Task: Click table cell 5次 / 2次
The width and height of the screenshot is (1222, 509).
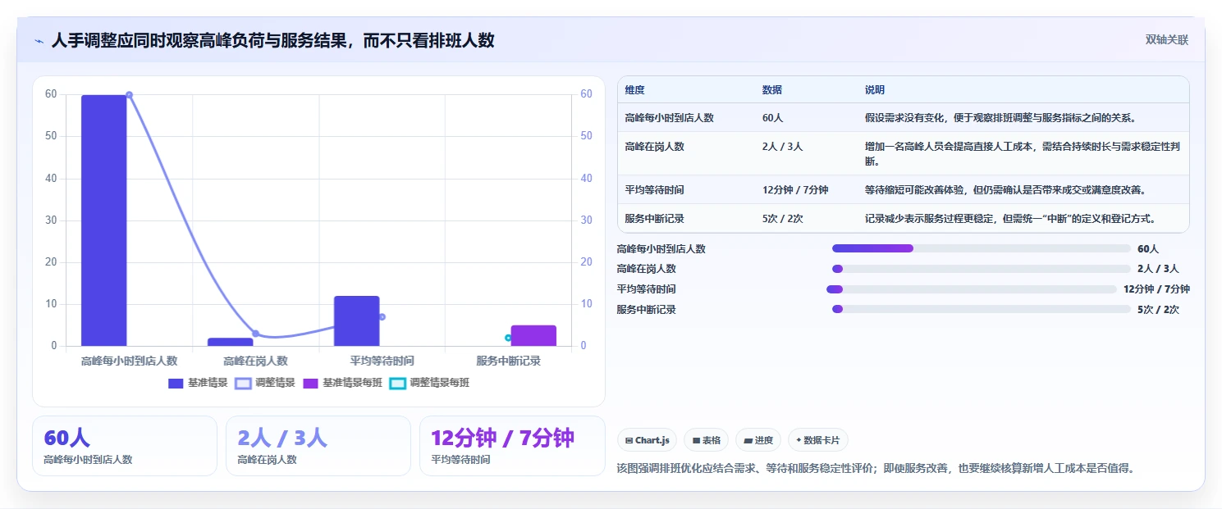Action: pos(783,219)
